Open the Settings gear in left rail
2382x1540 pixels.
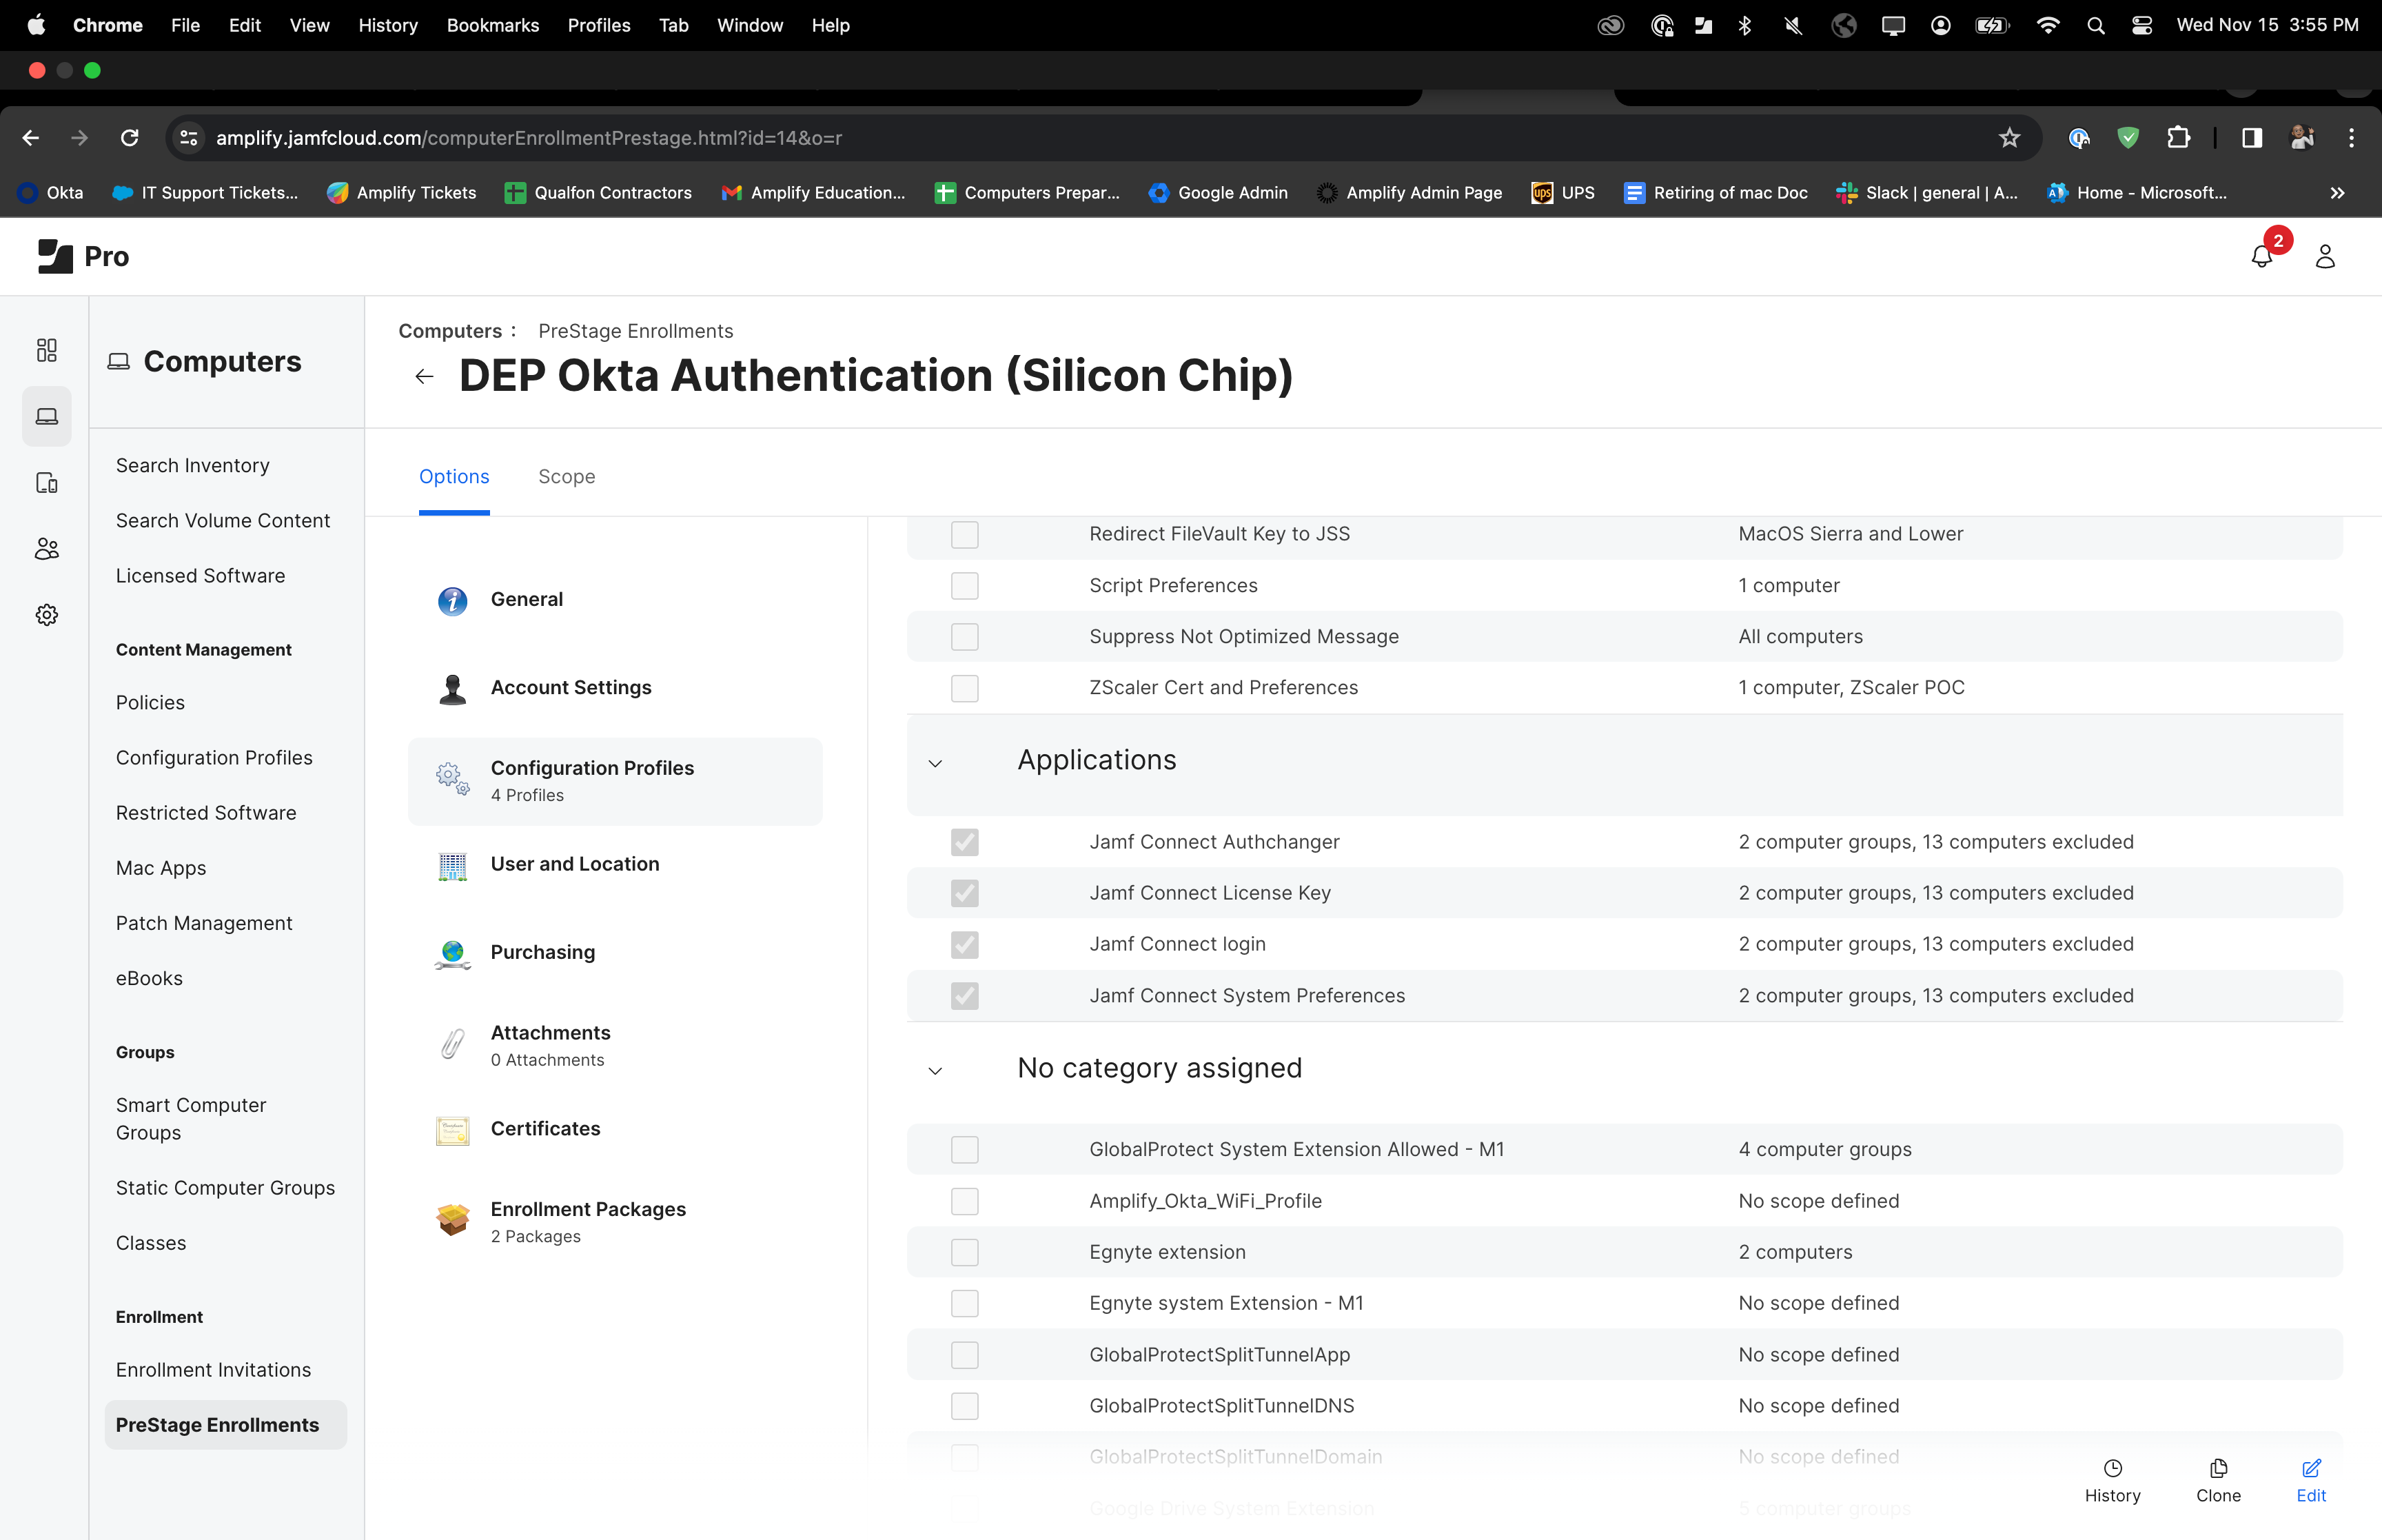coord(46,615)
